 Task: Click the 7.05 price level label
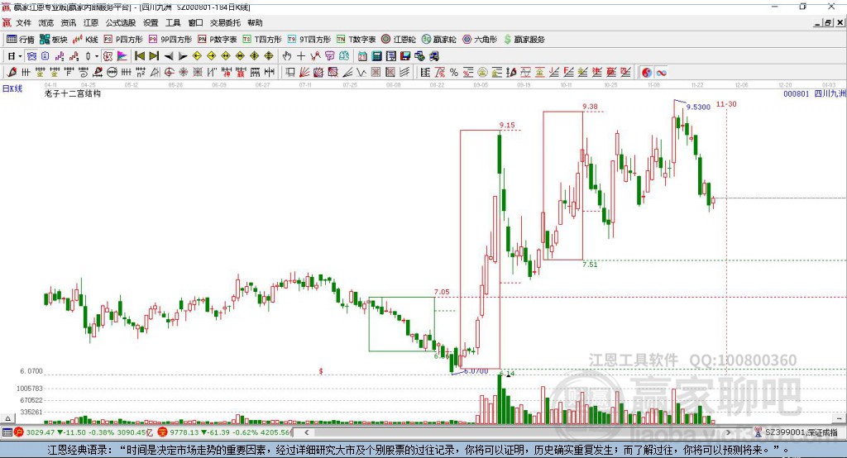442,292
